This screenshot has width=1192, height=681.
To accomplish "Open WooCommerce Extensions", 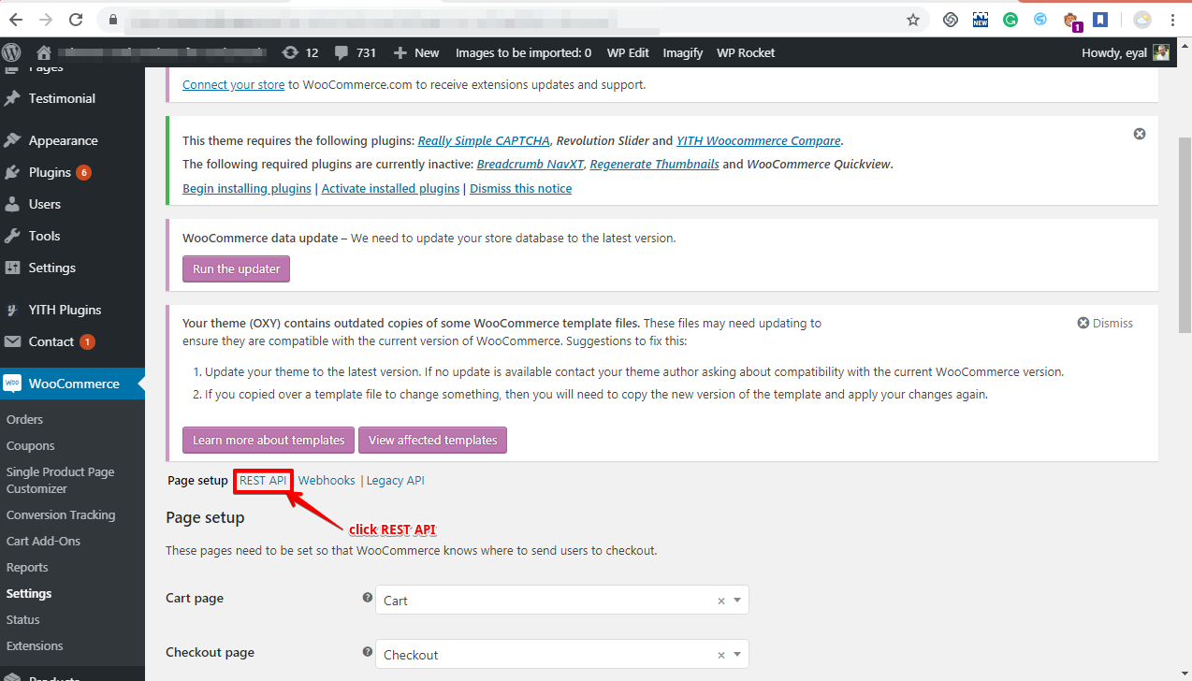I will click(x=35, y=645).
